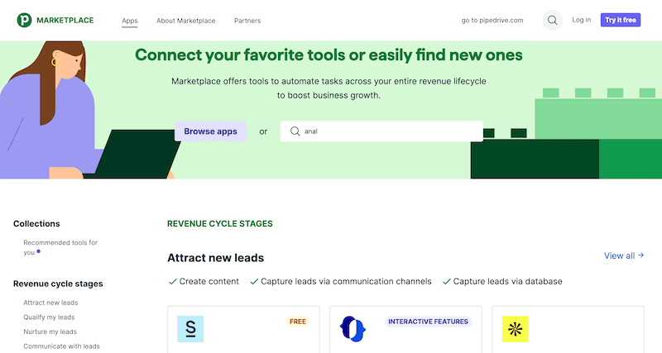This screenshot has height=353, width=662.
Task: Open the Partners navigation item
Action: coord(247,20)
